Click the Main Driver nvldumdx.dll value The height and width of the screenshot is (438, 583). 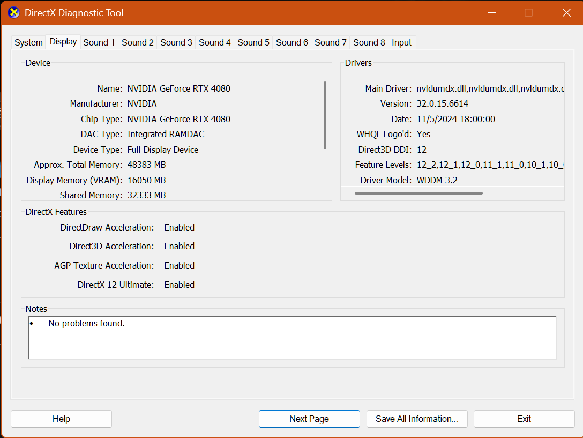pyautogui.click(x=490, y=88)
